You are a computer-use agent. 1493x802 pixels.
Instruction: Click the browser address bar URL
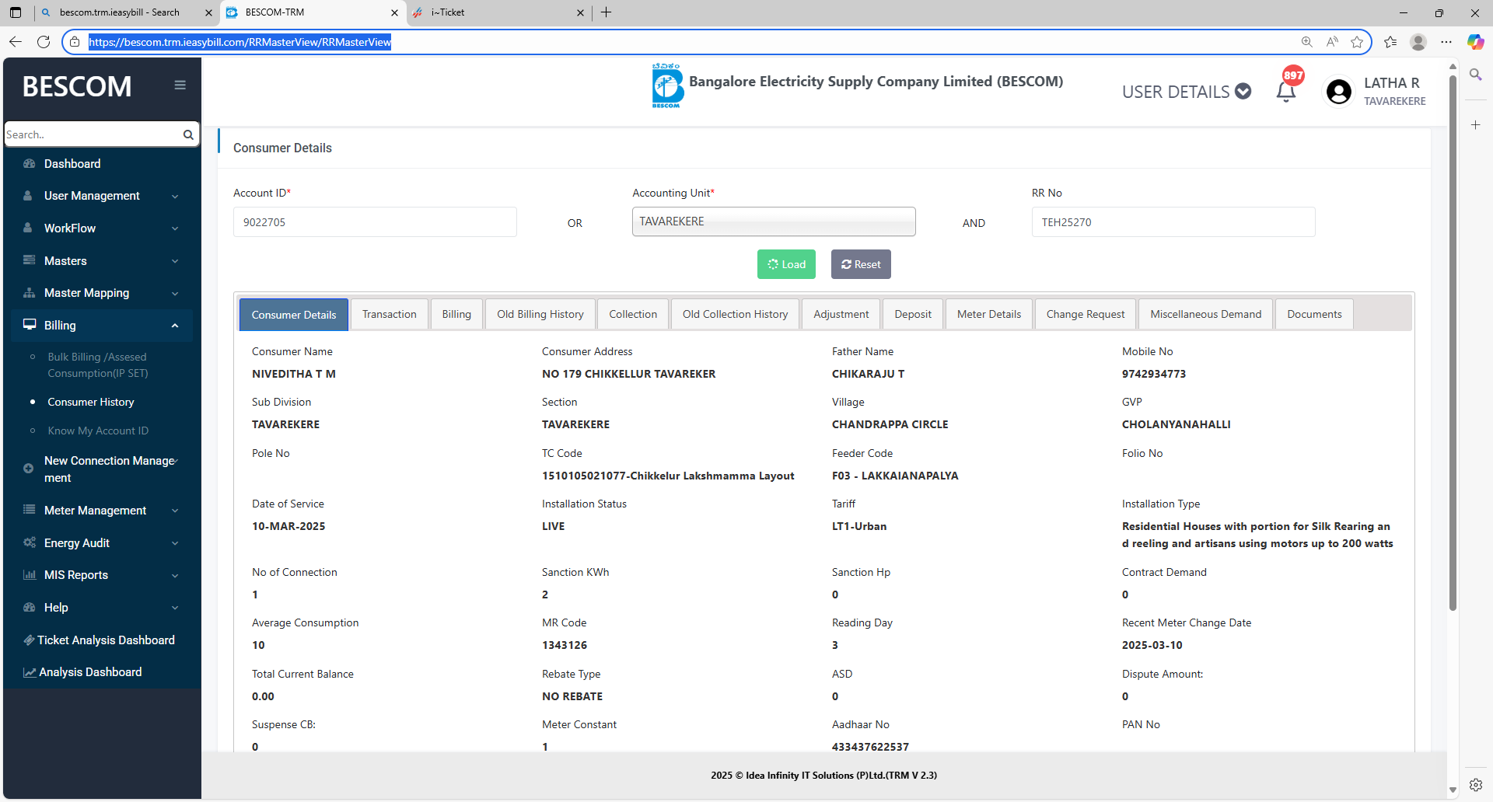(x=240, y=42)
